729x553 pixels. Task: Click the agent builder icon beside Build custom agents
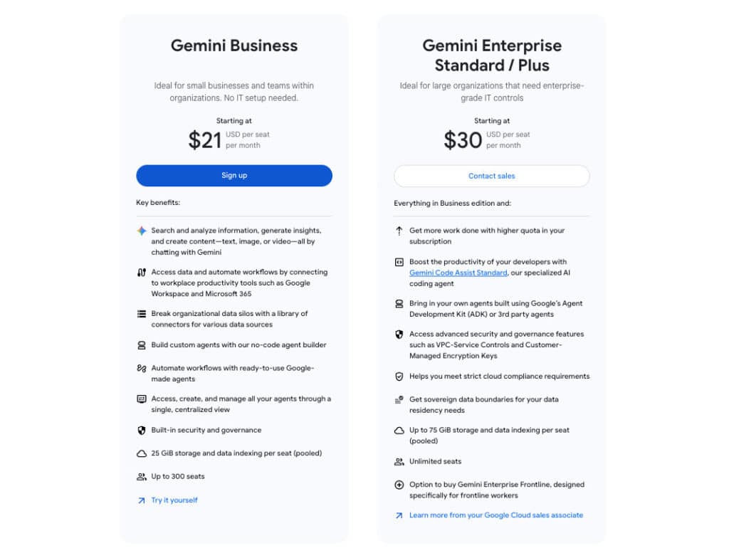142,345
